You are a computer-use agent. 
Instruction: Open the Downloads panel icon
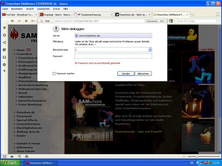(x=4, y=57)
